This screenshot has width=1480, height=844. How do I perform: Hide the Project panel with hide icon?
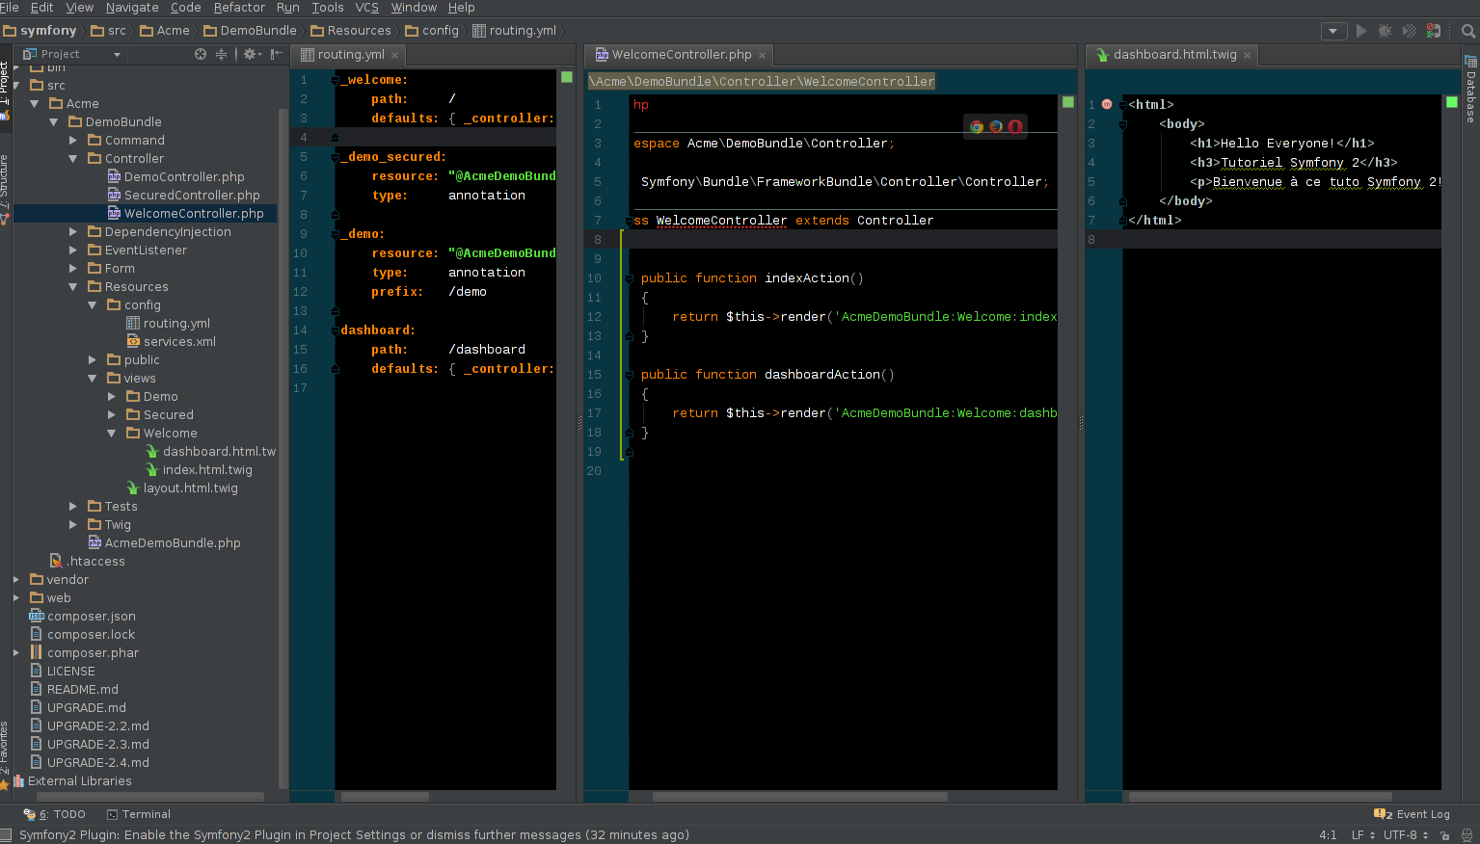(x=277, y=54)
